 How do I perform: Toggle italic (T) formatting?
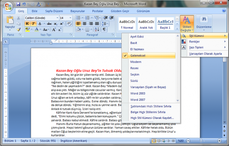pos(33,23)
